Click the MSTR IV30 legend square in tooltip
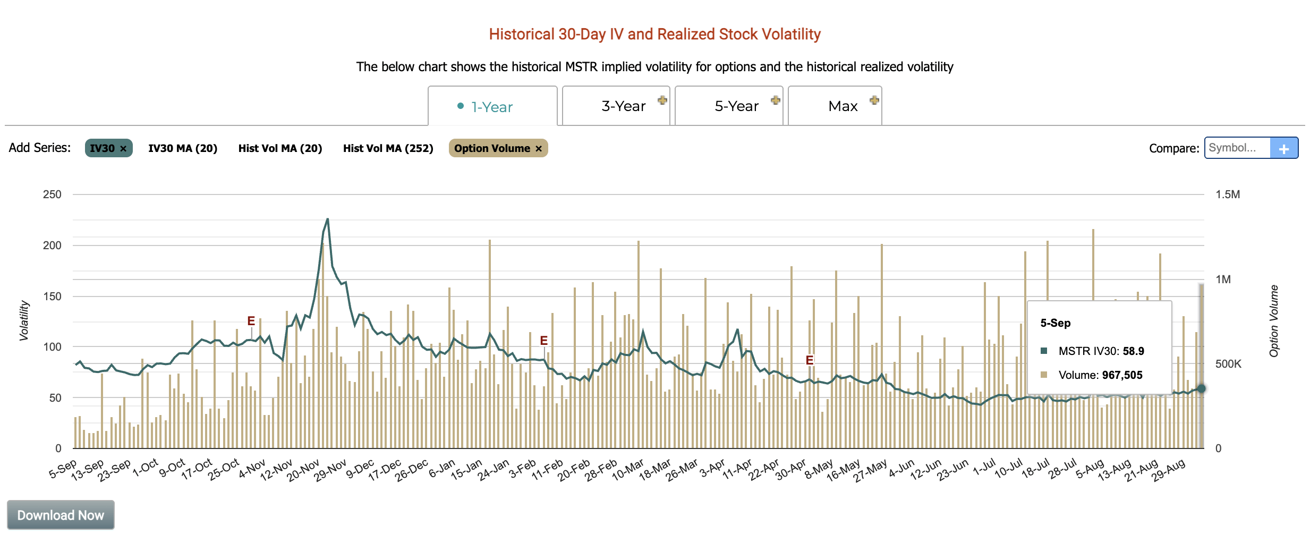 pyautogui.click(x=1043, y=351)
